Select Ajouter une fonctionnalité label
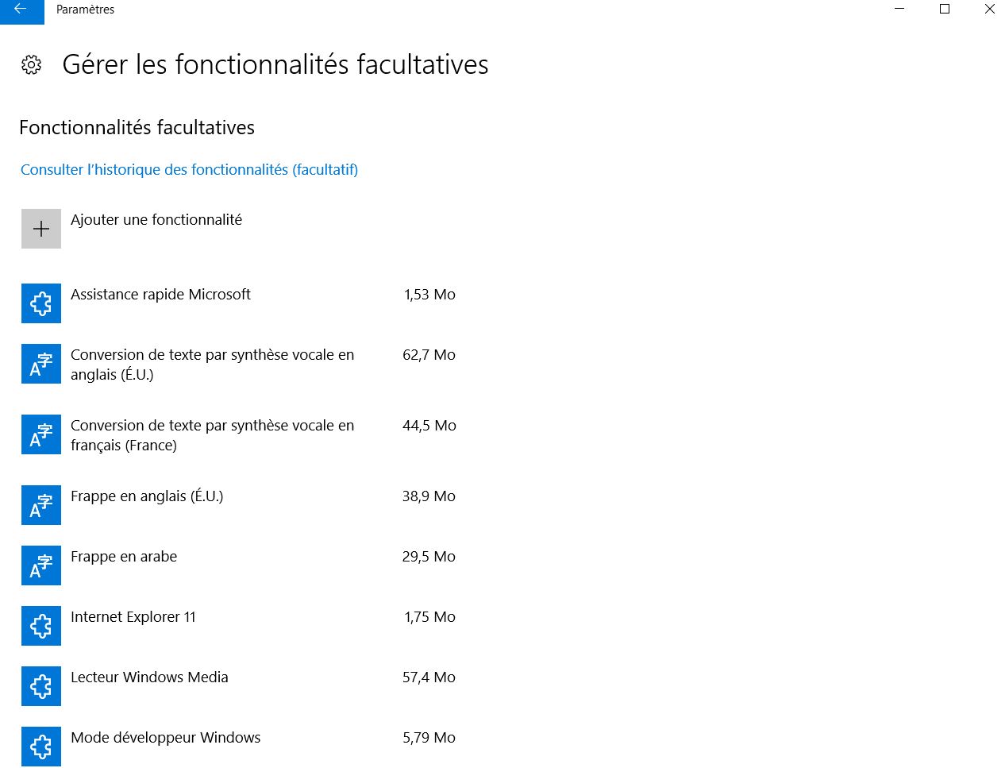The width and height of the screenshot is (1005, 768). click(156, 220)
